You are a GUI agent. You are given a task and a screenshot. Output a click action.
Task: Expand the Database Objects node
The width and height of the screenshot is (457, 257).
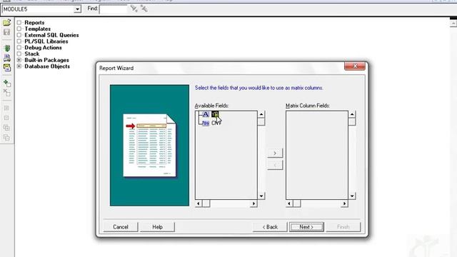19,66
